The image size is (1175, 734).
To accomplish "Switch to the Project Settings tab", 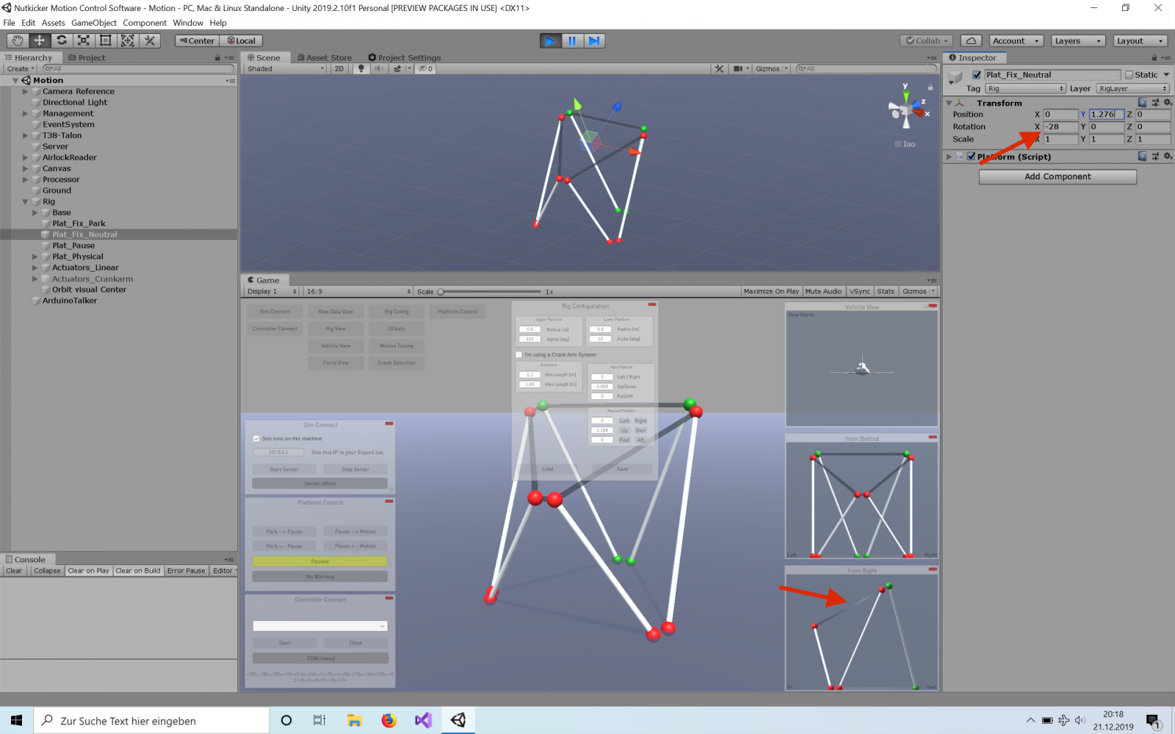I will (x=405, y=57).
